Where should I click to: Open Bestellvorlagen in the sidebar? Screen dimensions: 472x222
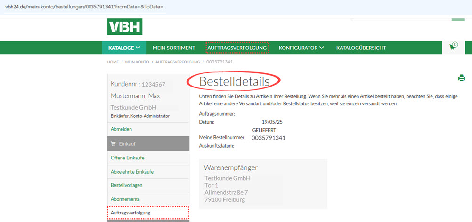coord(126,185)
